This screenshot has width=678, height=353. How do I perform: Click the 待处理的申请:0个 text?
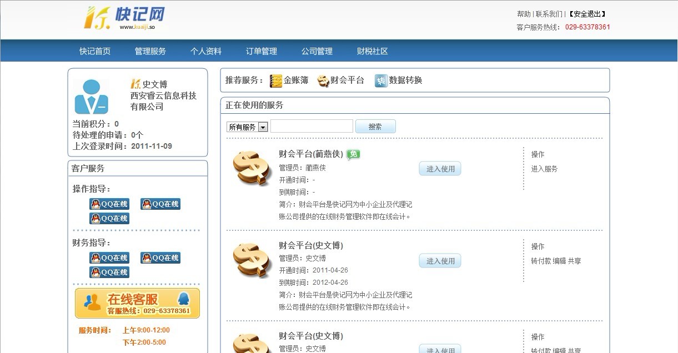[108, 135]
